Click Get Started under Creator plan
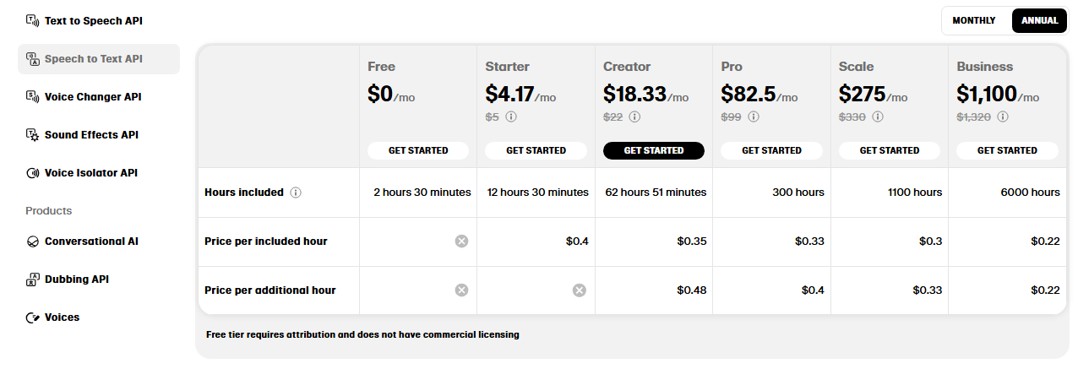The height and width of the screenshot is (369, 1078). 653,150
